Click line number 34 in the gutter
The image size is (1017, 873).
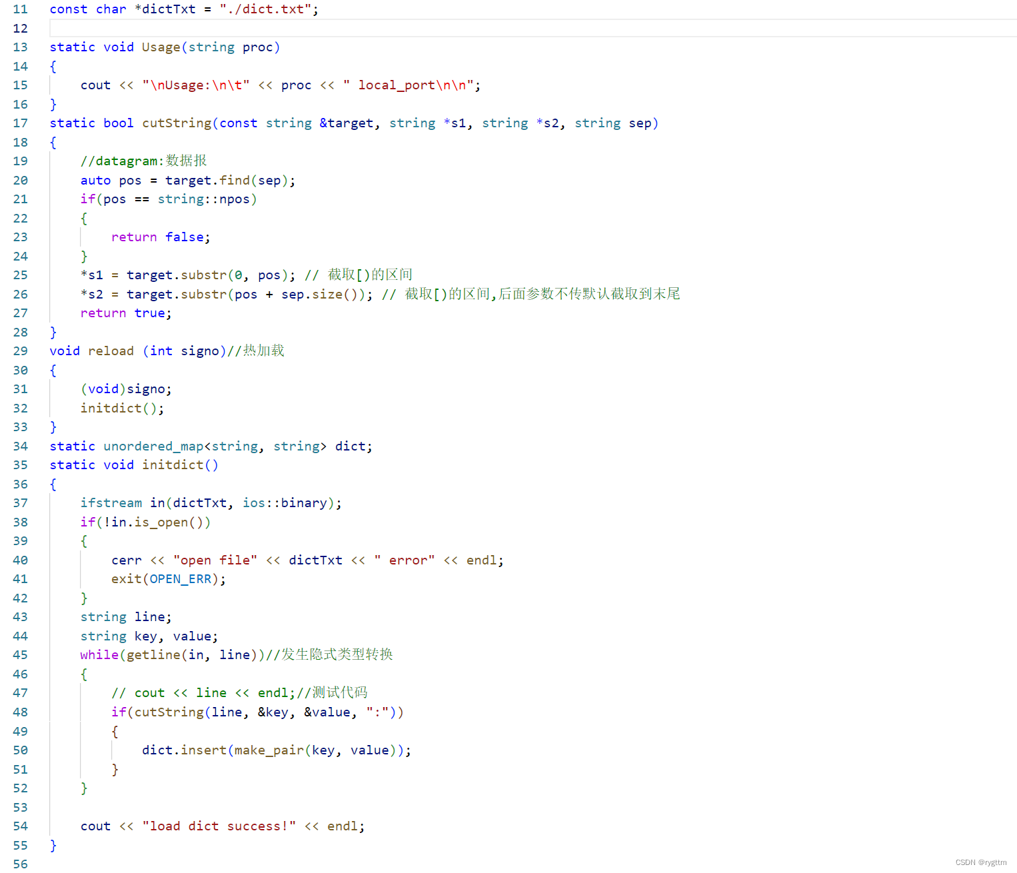pyautogui.click(x=21, y=446)
